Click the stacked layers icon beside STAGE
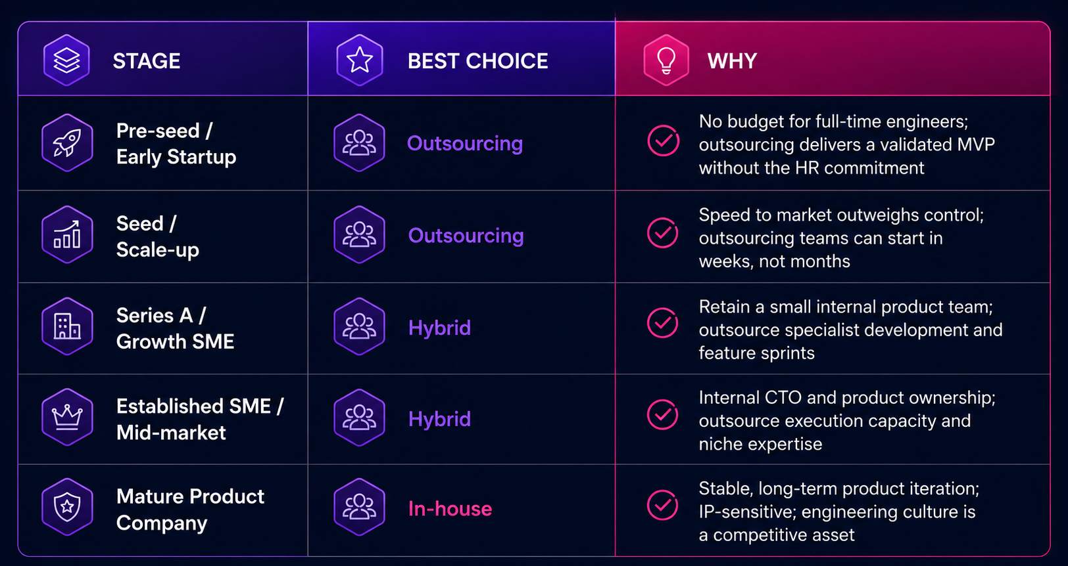 pos(66,60)
